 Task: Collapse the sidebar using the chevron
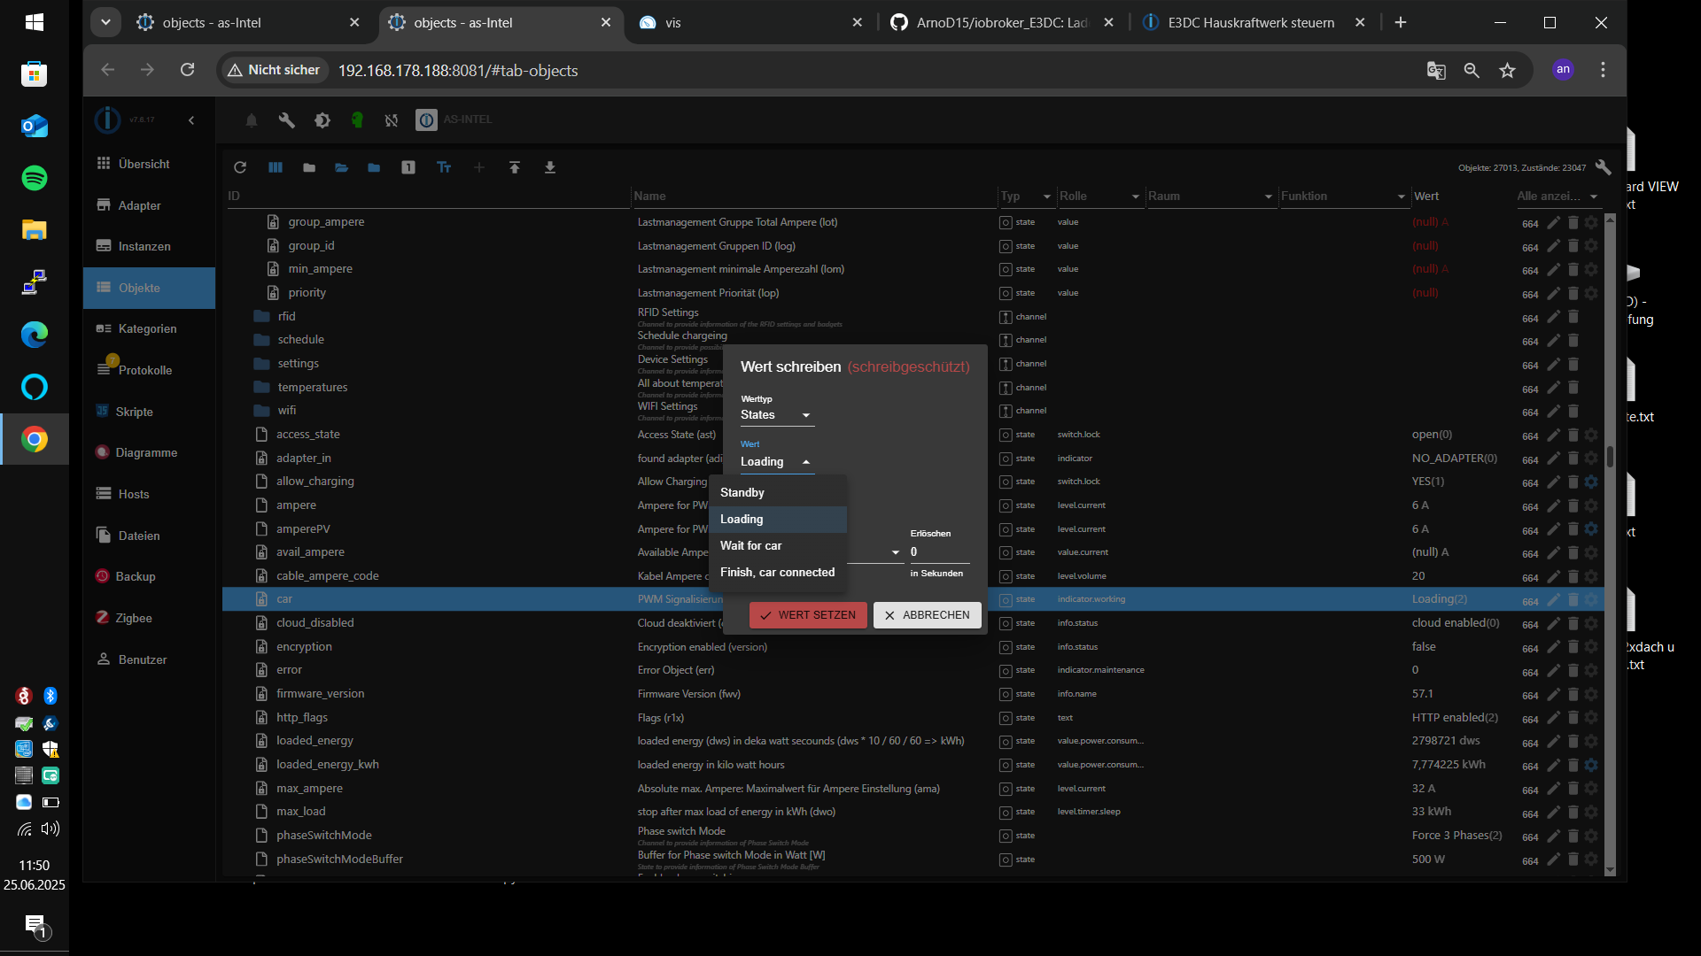(x=191, y=120)
